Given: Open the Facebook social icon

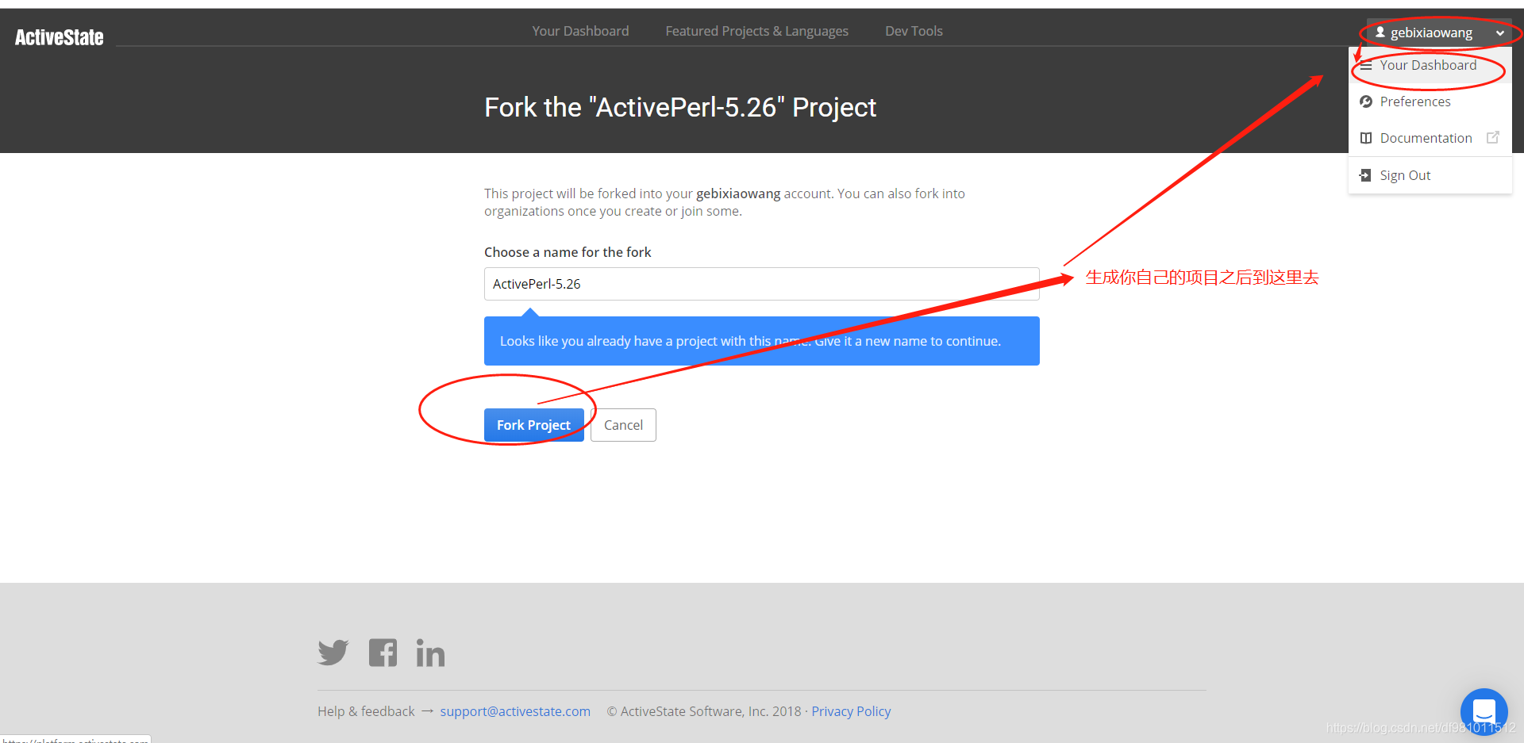Looking at the screenshot, I should point(383,653).
